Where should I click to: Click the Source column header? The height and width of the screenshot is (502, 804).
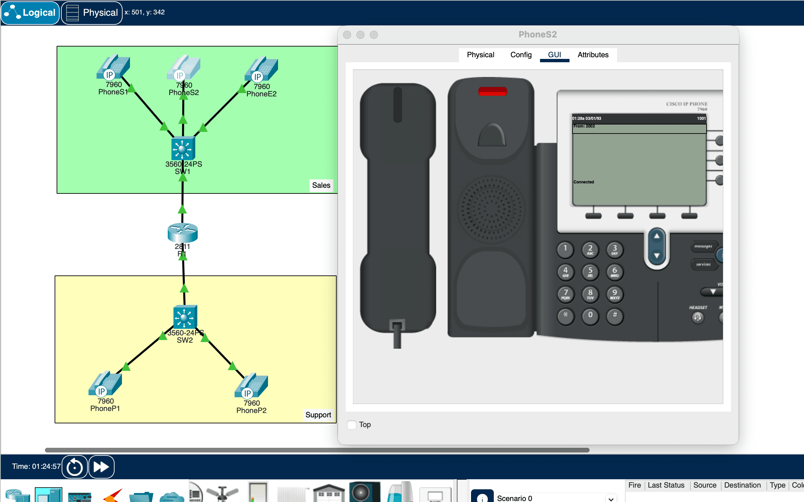(x=705, y=485)
